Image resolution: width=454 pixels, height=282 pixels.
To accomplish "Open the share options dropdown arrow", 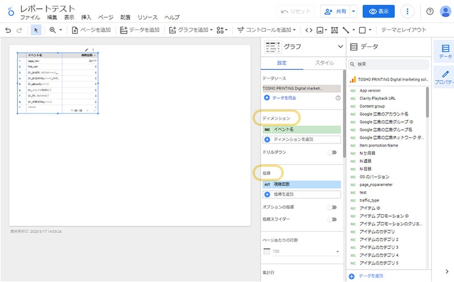I will point(353,11).
